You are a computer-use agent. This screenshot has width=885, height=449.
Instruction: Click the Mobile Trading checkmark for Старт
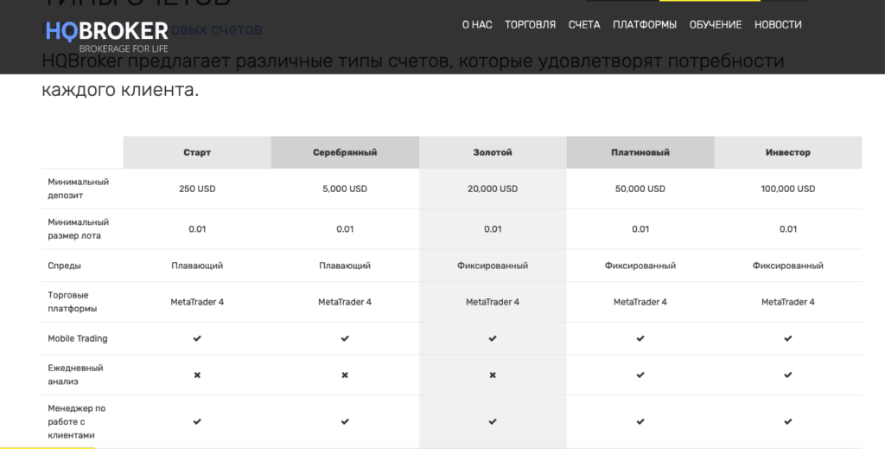(x=197, y=338)
